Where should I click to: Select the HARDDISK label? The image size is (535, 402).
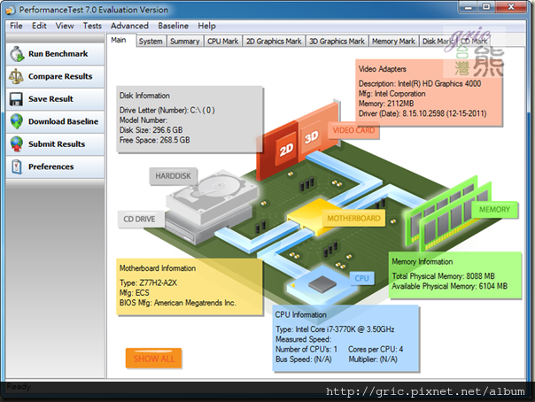click(173, 176)
